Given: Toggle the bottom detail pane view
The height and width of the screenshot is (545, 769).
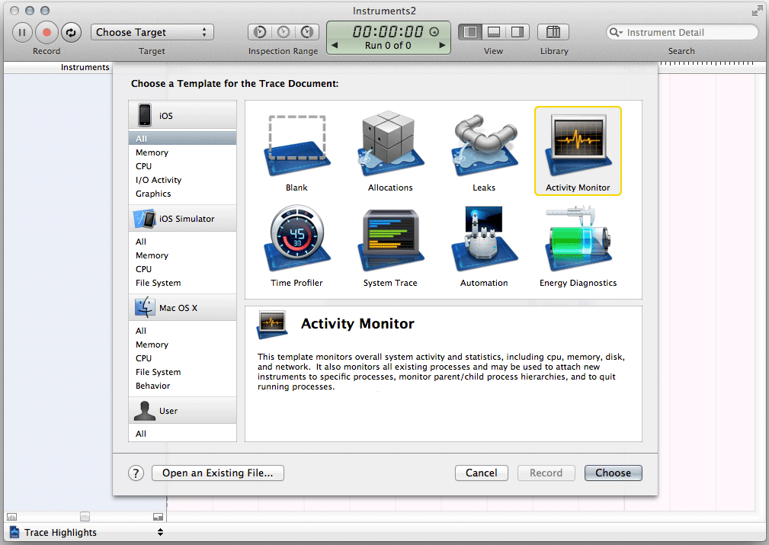Looking at the screenshot, I should tap(494, 32).
